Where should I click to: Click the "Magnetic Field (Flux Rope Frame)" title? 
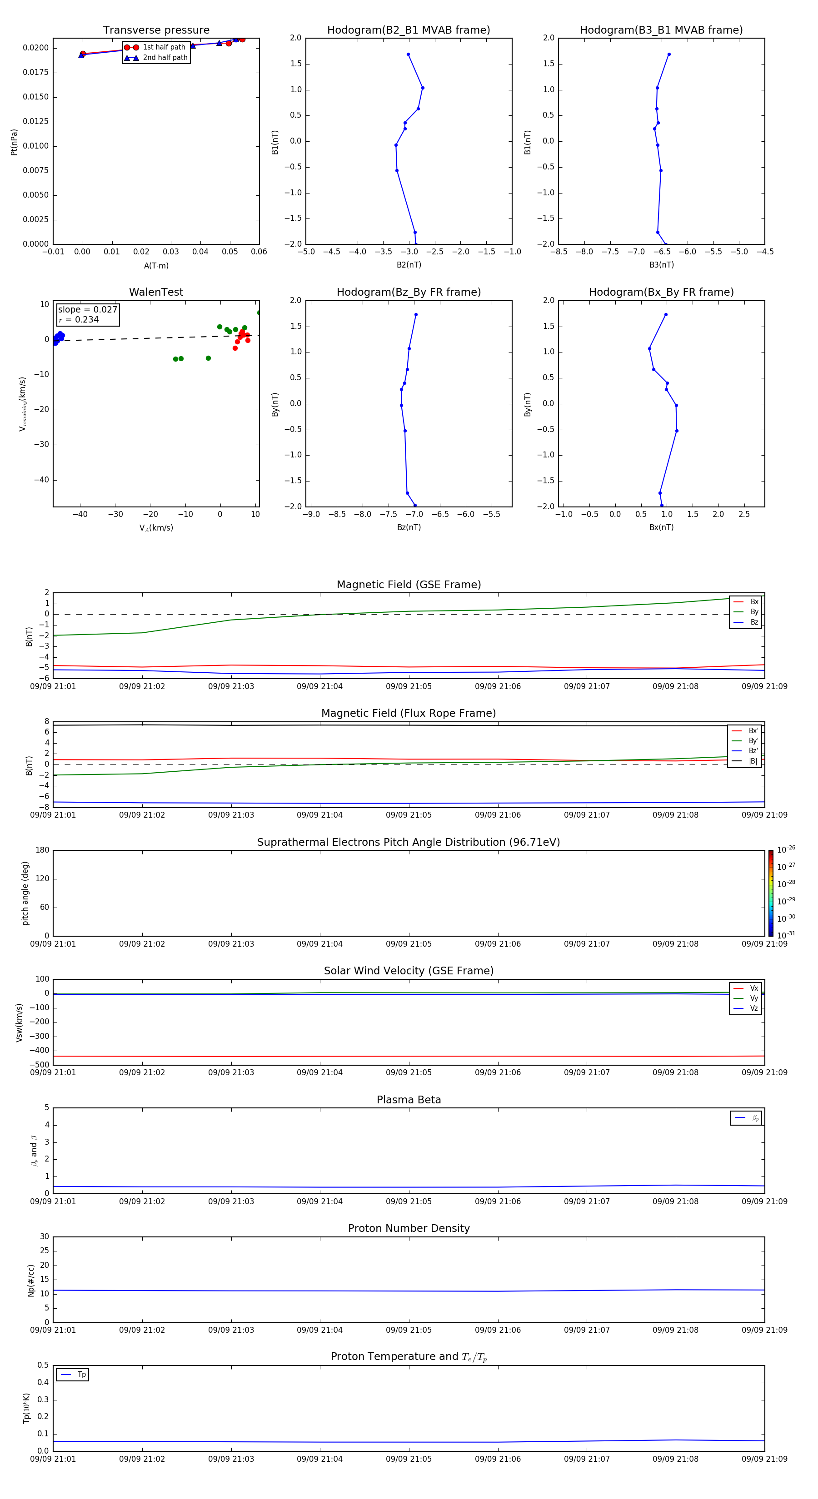[409, 714]
